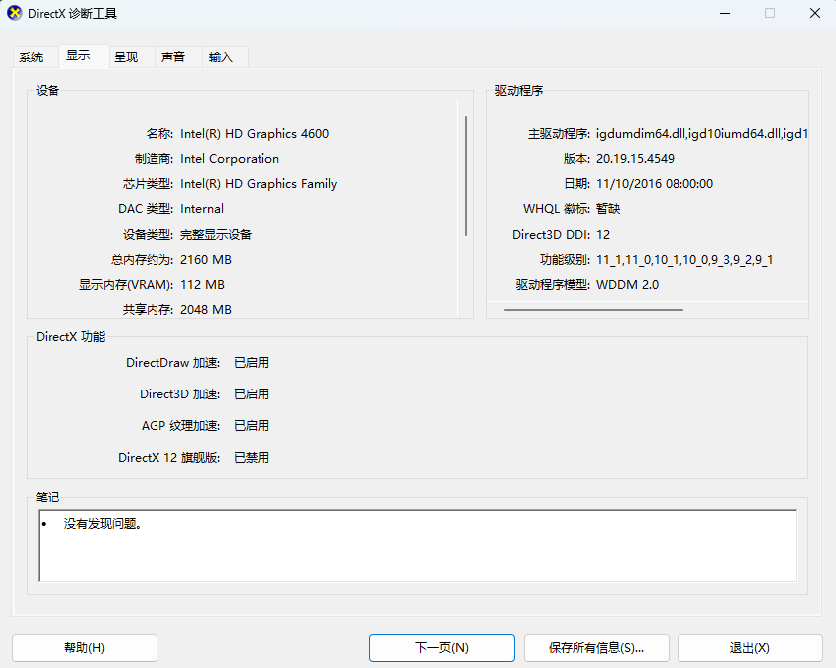This screenshot has width=836, height=668.
Task: Click the date 11/10/2016 08:00:00
Action: (654, 184)
